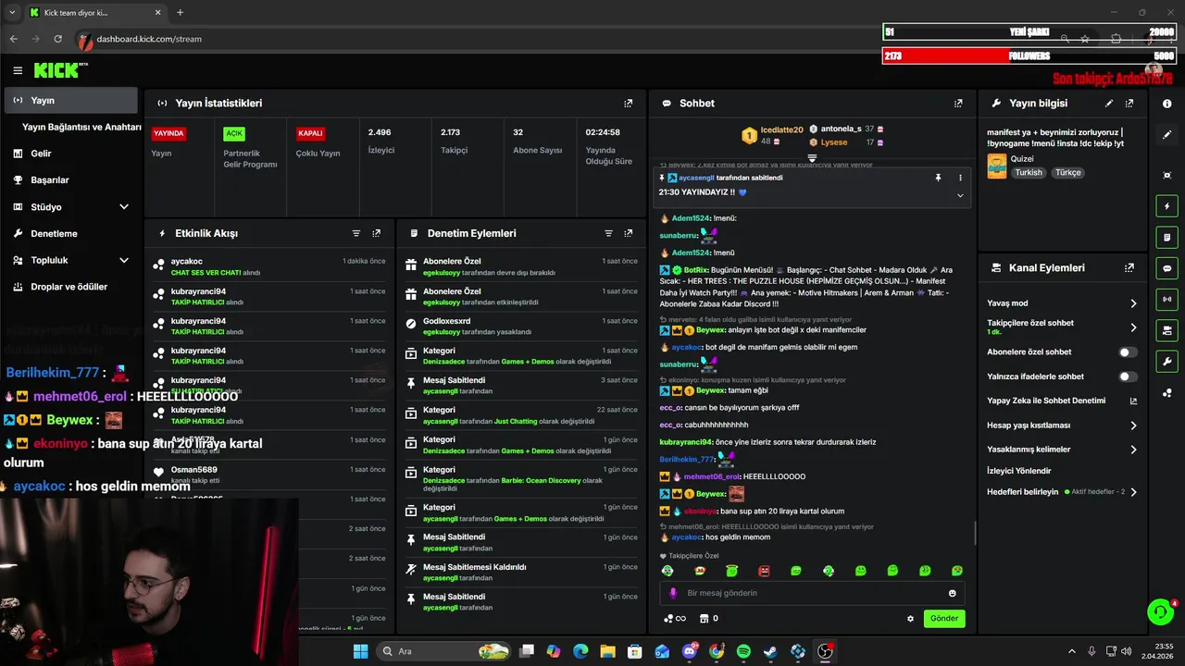Image resolution: width=1185 pixels, height=666 pixels.
Task: Open the hamburger menu beside the Kick logo
Action: (18, 70)
